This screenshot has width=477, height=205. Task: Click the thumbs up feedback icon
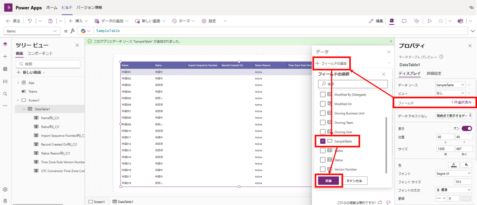point(380,202)
